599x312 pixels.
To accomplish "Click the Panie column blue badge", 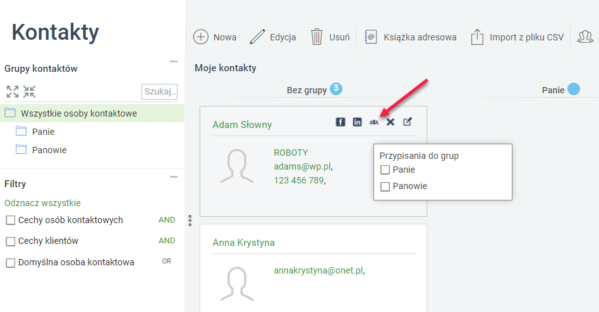I will coord(574,89).
